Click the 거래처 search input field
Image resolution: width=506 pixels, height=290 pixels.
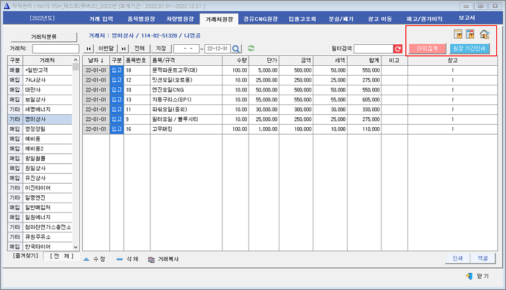55,49
